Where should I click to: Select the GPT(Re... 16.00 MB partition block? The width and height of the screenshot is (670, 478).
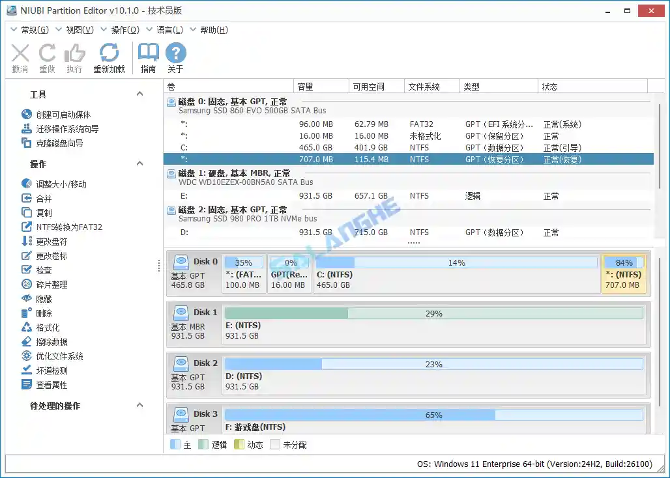pyautogui.click(x=289, y=274)
